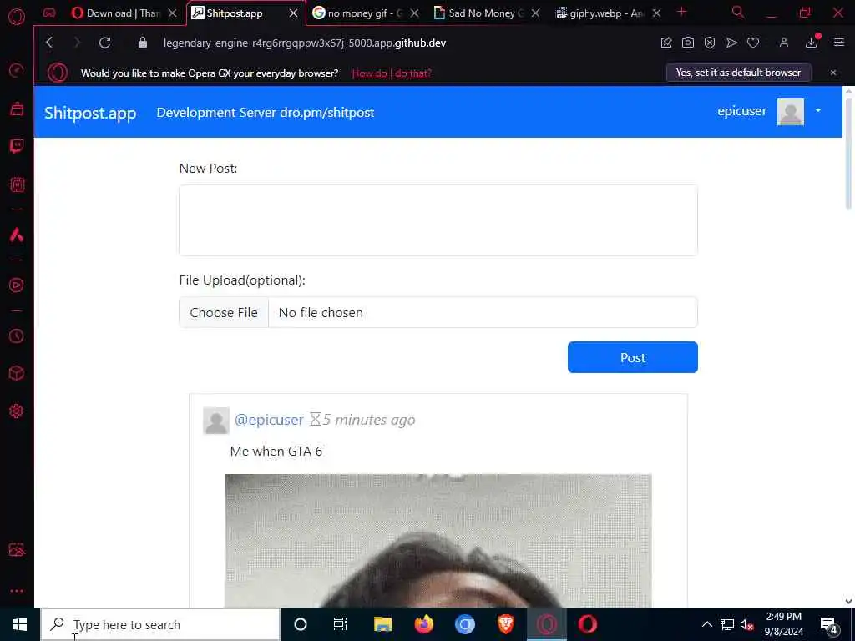Image resolution: width=855 pixels, height=641 pixels.
Task: Close the giphy.webp tab
Action: click(x=656, y=13)
